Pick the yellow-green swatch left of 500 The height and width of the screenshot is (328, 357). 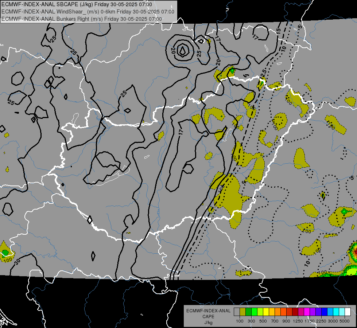[260, 312]
